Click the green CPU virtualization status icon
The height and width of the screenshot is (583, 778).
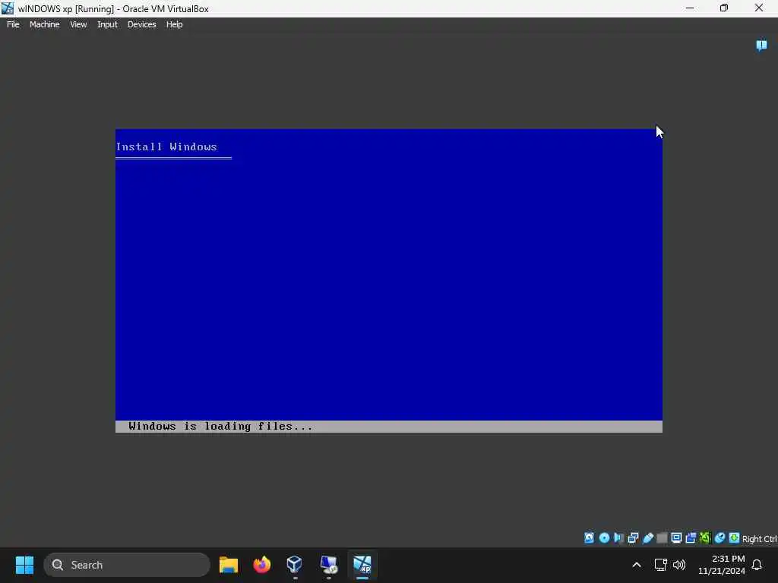[x=705, y=538]
